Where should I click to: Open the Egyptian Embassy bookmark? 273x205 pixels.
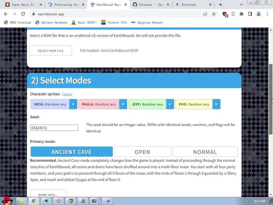[x=147, y=22]
